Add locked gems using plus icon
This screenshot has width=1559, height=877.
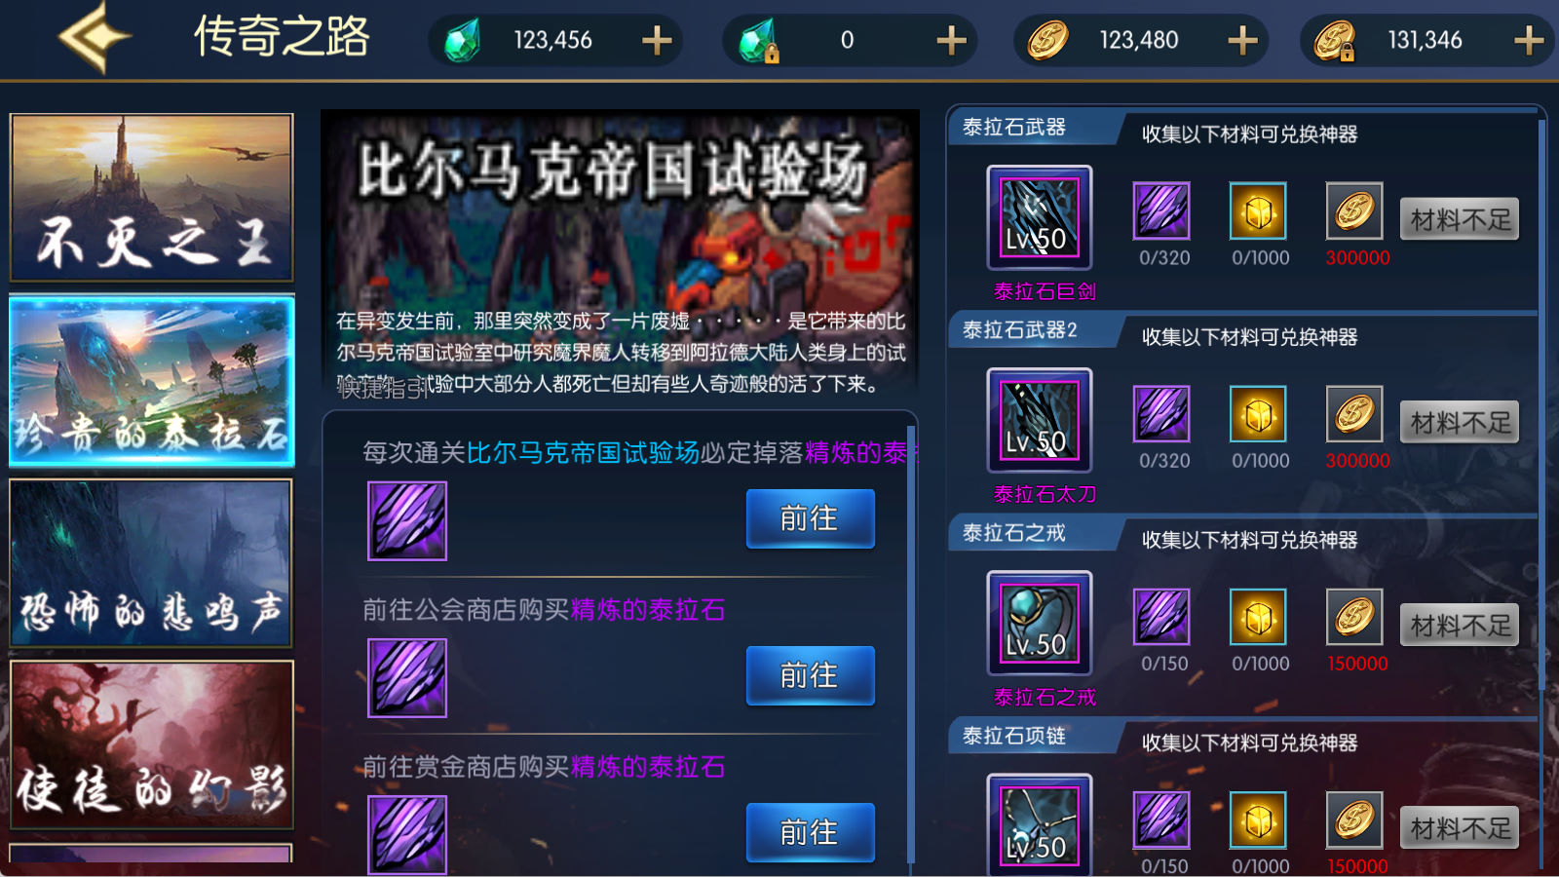click(x=951, y=40)
